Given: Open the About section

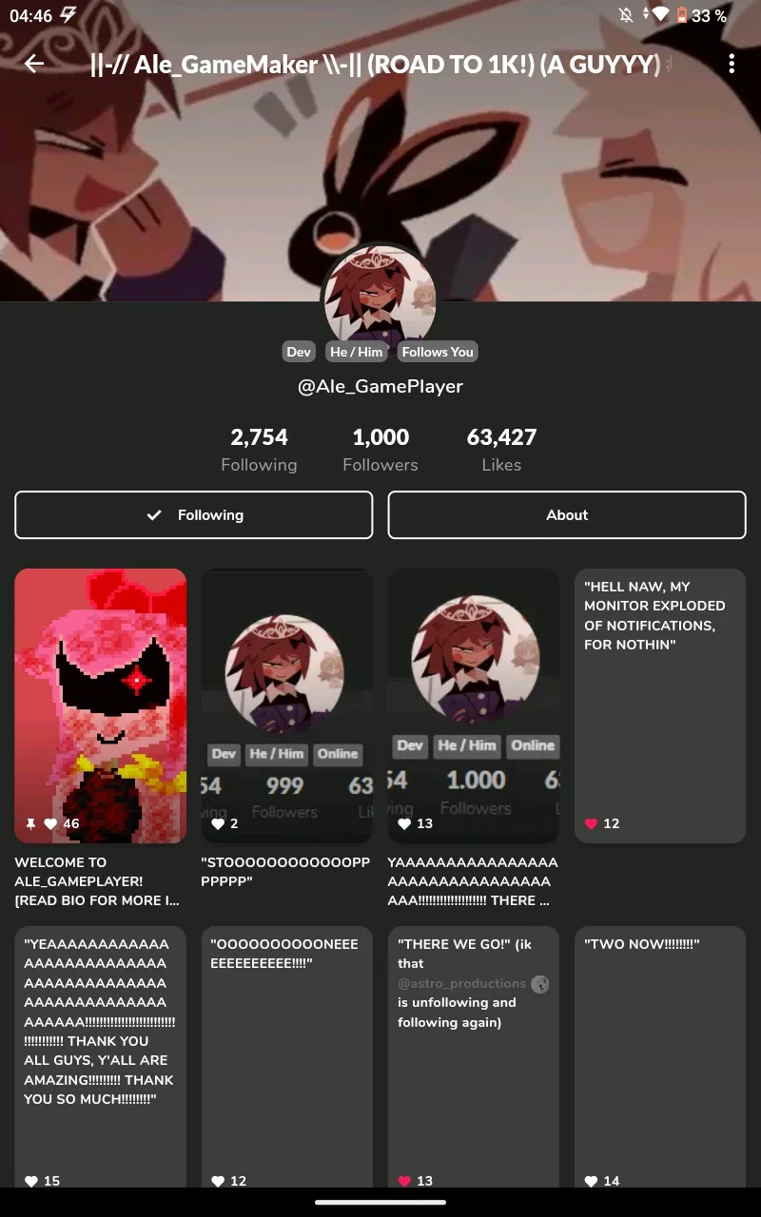Looking at the screenshot, I should click(x=567, y=514).
